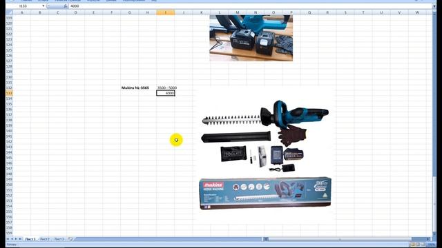Viewport: 442px width, 248px height.
Task: Select column T header
Action: click(x=363, y=12)
